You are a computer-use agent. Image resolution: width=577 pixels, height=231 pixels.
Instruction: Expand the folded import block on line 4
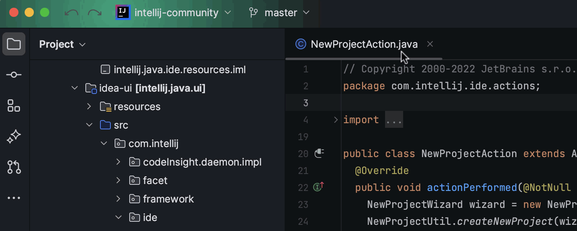point(336,120)
